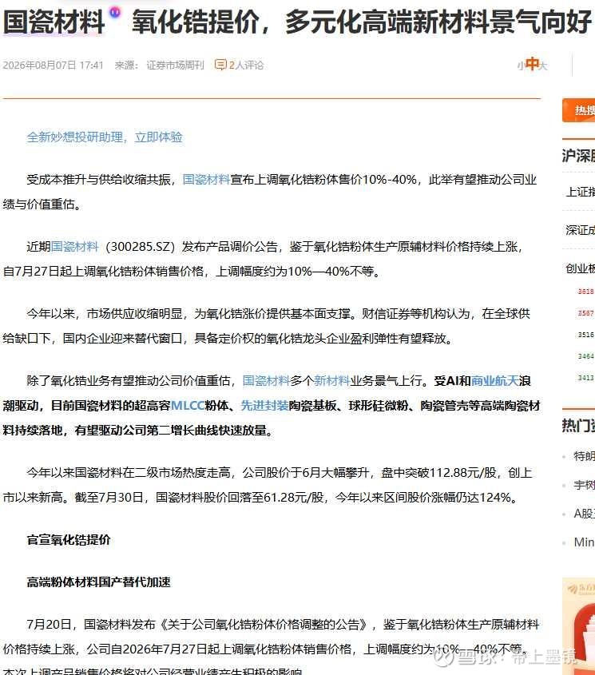Viewport: 595px width, 675px height.
Task: Open the comment bubble icon beside 2人评论
Action: (x=220, y=65)
